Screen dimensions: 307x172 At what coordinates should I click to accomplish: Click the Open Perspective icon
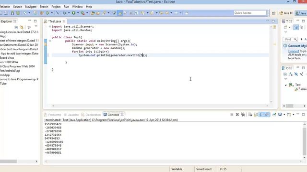point(273,13)
